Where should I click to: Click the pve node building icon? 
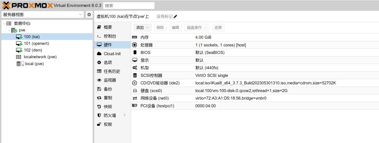pos(14,30)
